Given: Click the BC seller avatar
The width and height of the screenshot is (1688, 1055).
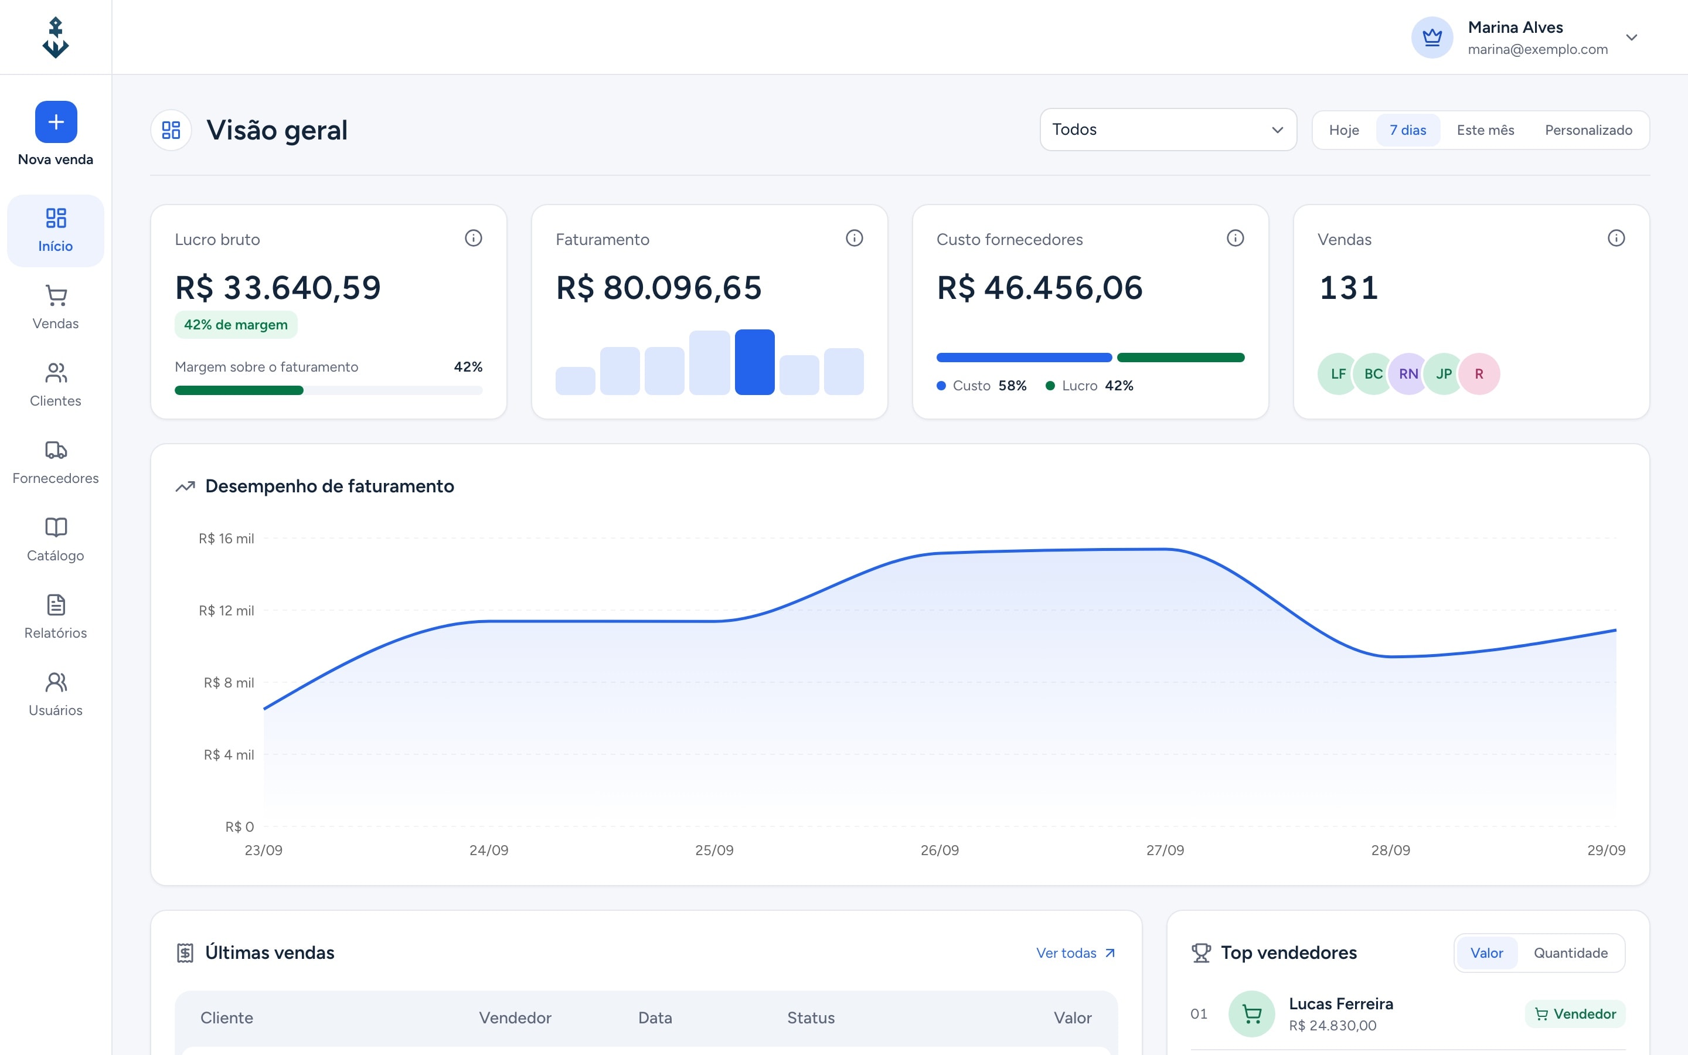Looking at the screenshot, I should [1373, 374].
